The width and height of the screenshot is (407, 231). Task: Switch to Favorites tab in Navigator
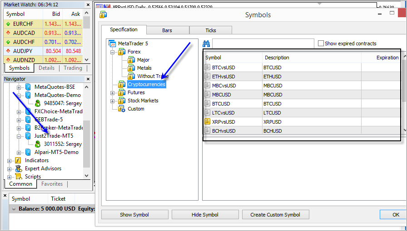52,184
